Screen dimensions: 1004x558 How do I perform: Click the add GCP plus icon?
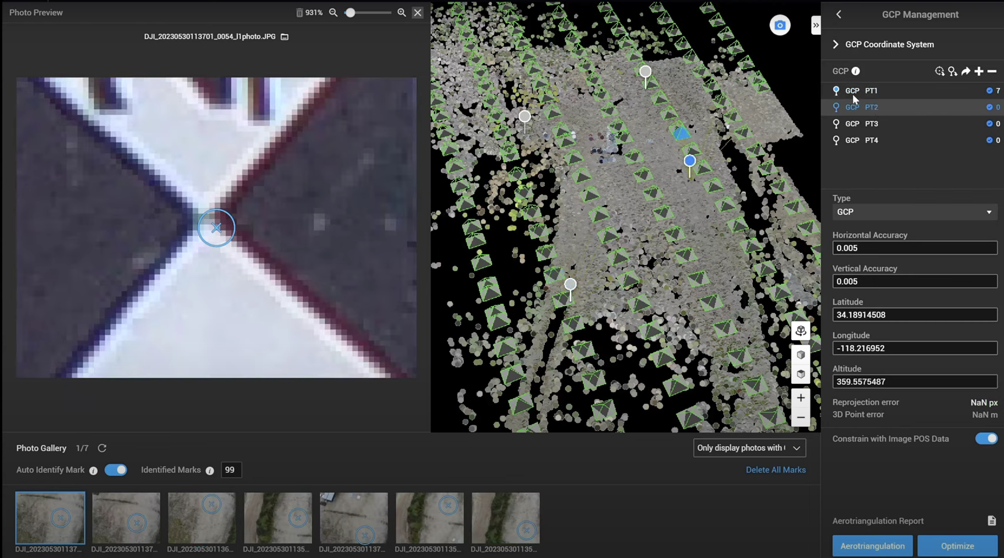(979, 71)
